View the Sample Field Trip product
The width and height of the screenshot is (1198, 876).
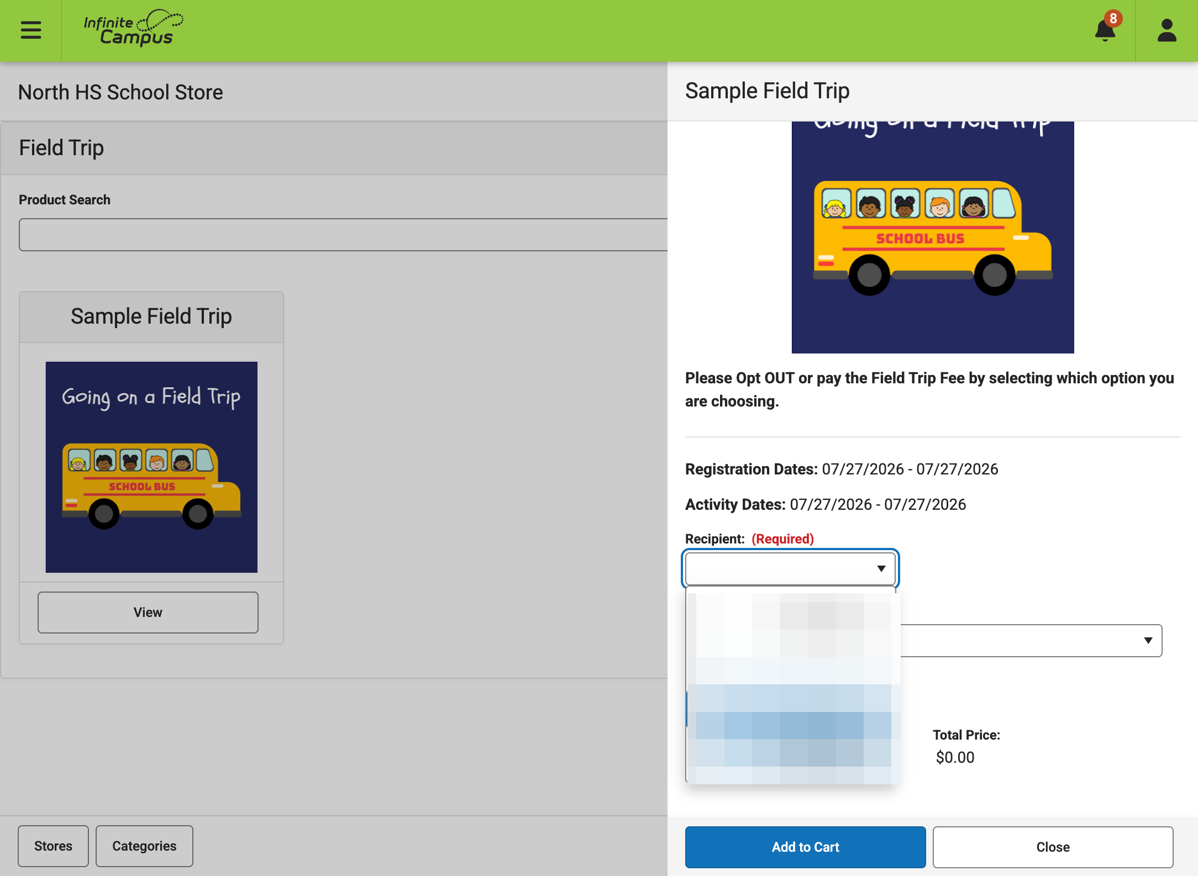point(148,613)
